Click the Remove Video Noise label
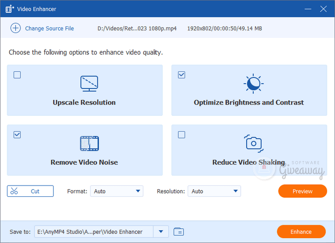 (x=84, y=162)
